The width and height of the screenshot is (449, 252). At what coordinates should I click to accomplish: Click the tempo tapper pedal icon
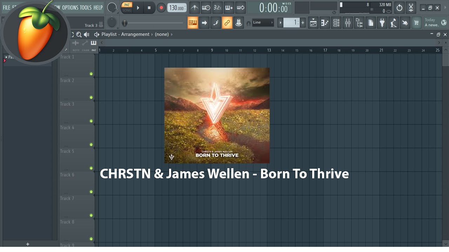[394, 23]
